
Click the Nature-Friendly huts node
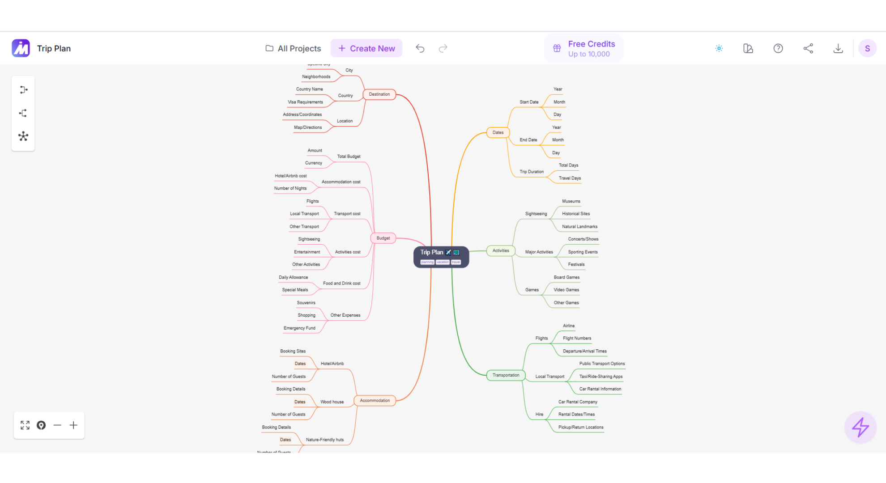[325, 440]
